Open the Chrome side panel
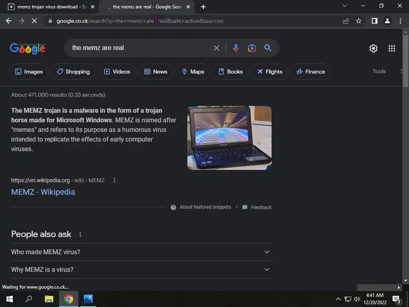Viewport: 409px width, 307px height. [x=374, y=21]
